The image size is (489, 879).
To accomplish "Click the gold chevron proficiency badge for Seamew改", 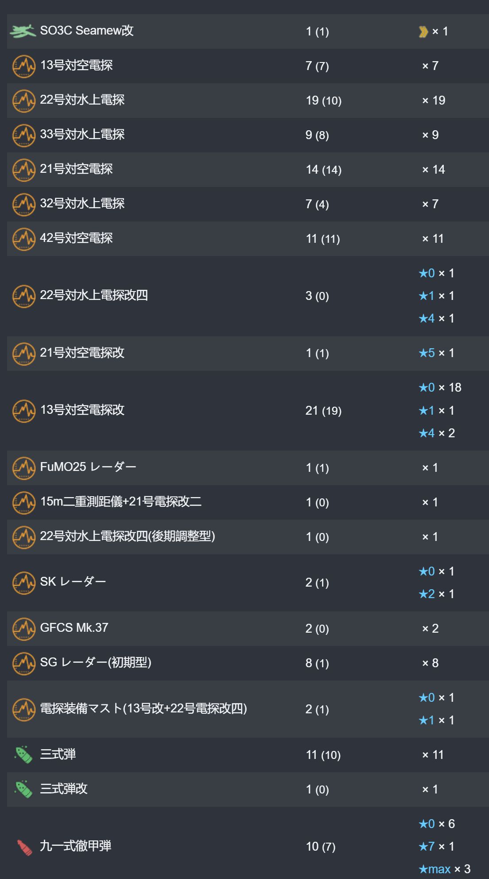I will click(423, 31).
